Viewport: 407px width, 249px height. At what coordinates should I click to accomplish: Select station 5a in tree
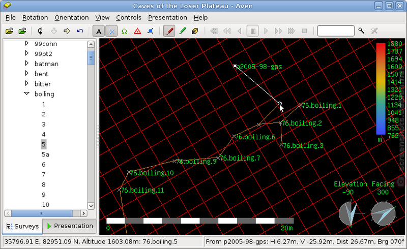[45, 154]
